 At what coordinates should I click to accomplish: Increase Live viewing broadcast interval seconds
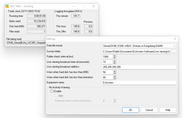coord(115,61)
